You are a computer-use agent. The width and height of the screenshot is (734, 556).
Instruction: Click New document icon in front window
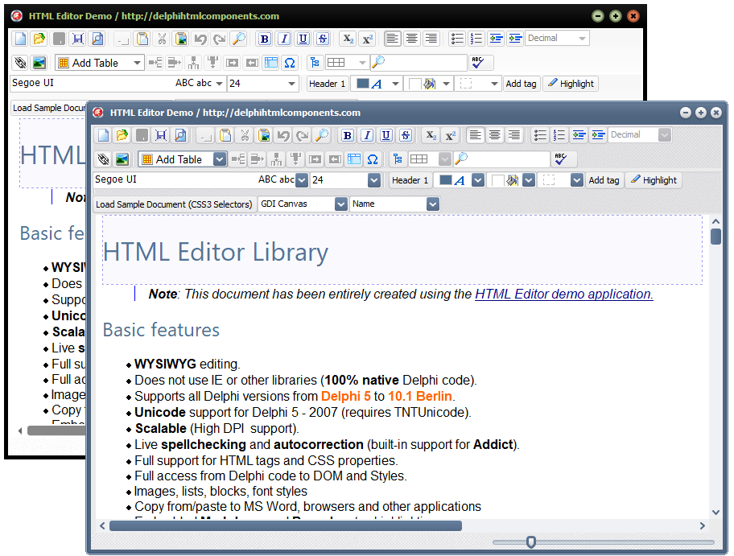pyautogui.click(x=103, y=135)
